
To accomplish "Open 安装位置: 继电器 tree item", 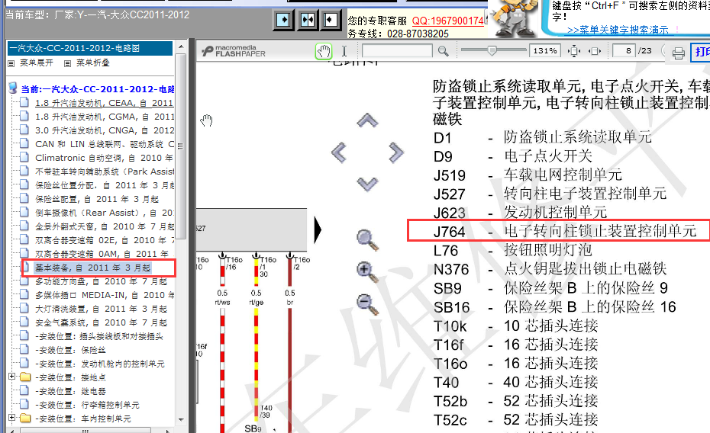I will (x=71, y=391).
